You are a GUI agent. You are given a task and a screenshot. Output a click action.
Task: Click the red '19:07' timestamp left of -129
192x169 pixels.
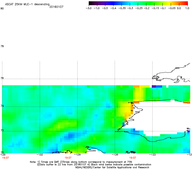(68, 158)
